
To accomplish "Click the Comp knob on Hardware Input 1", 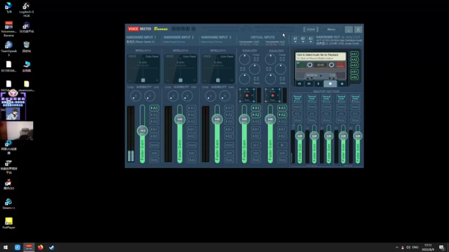I will [x=135, y=96].
